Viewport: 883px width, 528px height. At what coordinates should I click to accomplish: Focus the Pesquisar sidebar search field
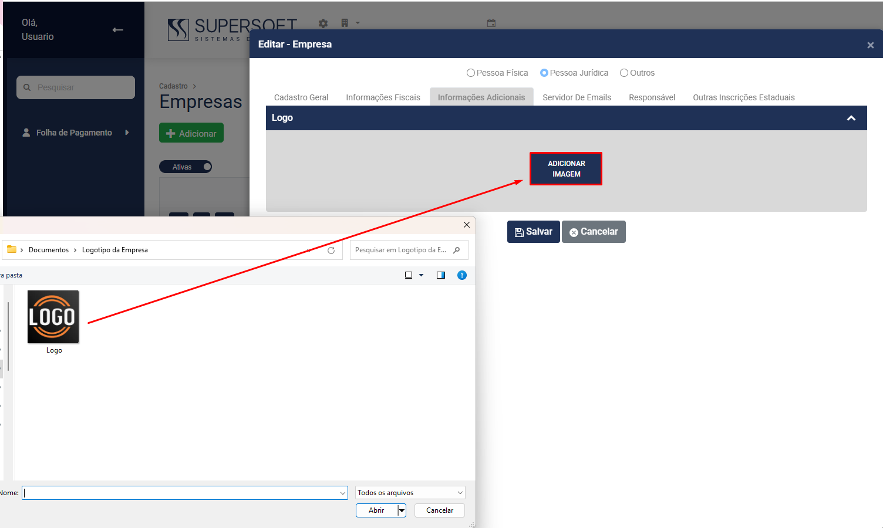(76, 87)
